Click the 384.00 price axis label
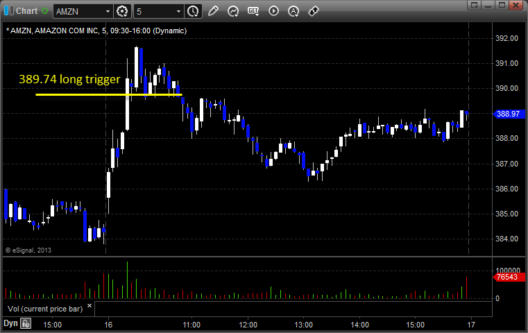528x333 pixels. [x=506, y=239]
